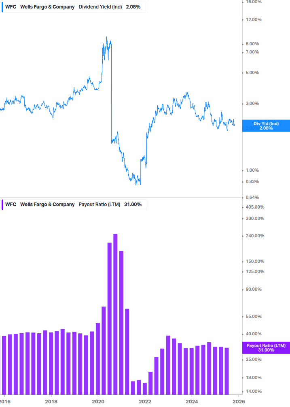
Task: Click the purple Payout Ratio legend color marker
Action: 2,205
